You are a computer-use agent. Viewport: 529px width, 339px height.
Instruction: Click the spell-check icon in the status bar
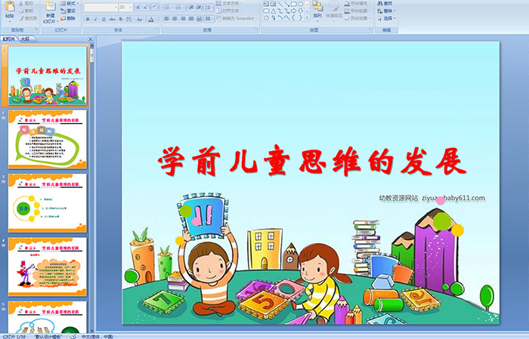click(x=73, y=336)
